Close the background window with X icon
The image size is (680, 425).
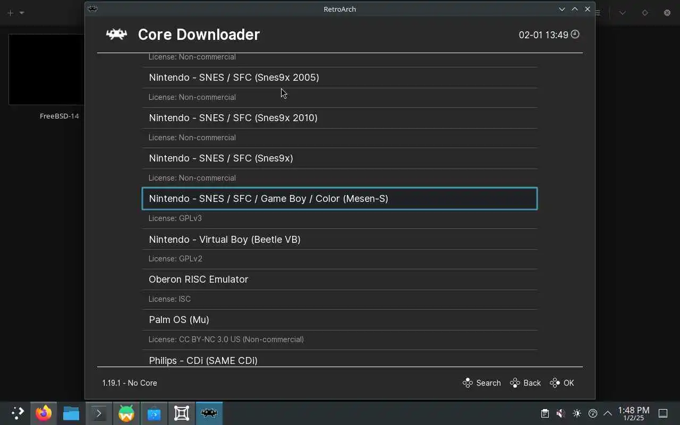(x=667, y=13)
